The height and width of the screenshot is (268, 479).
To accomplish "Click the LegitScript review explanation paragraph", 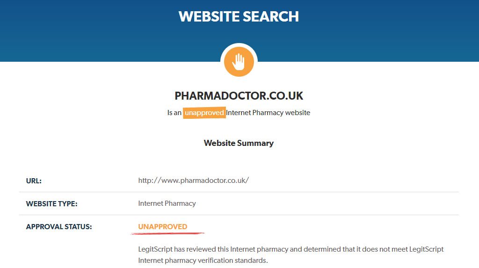I will point(291,255).
